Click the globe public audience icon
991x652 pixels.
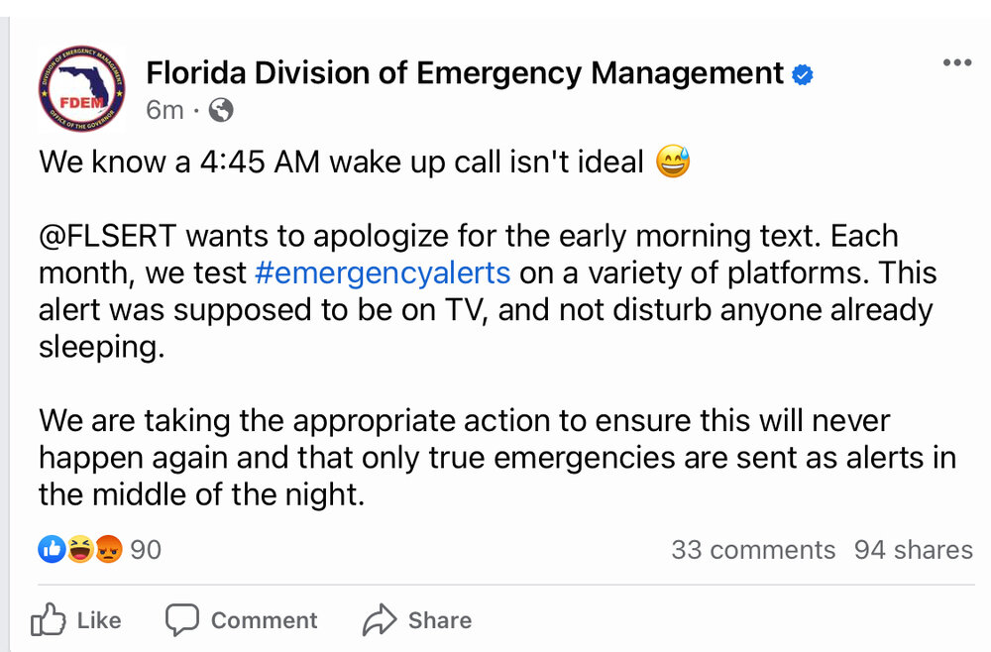[222, 110]
